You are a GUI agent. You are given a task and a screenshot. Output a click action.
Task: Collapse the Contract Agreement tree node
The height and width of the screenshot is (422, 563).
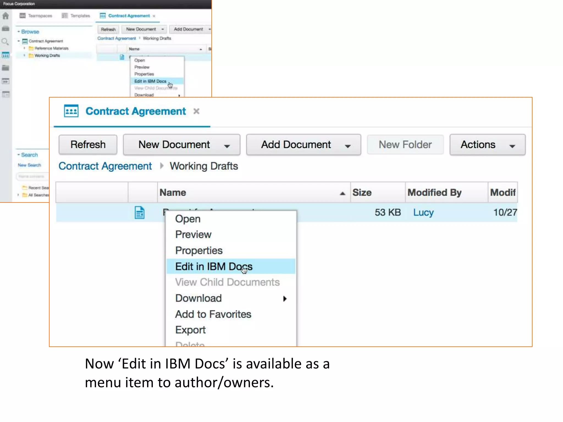pyautogui.click(x=19, y=41)
